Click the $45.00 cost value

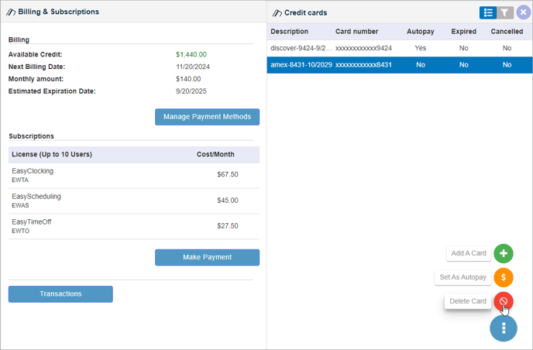[228, 201]
